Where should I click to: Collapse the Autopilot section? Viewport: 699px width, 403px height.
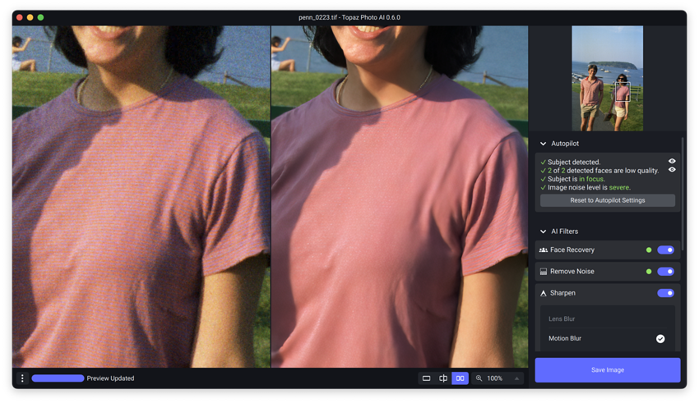543,144
